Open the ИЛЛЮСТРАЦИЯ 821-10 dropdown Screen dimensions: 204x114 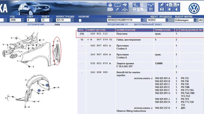pyautogui.click(x=72, y=20)
